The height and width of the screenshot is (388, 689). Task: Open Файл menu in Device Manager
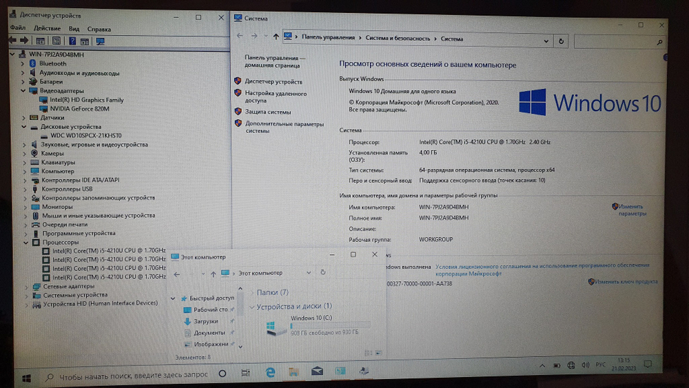pos(18,28)
